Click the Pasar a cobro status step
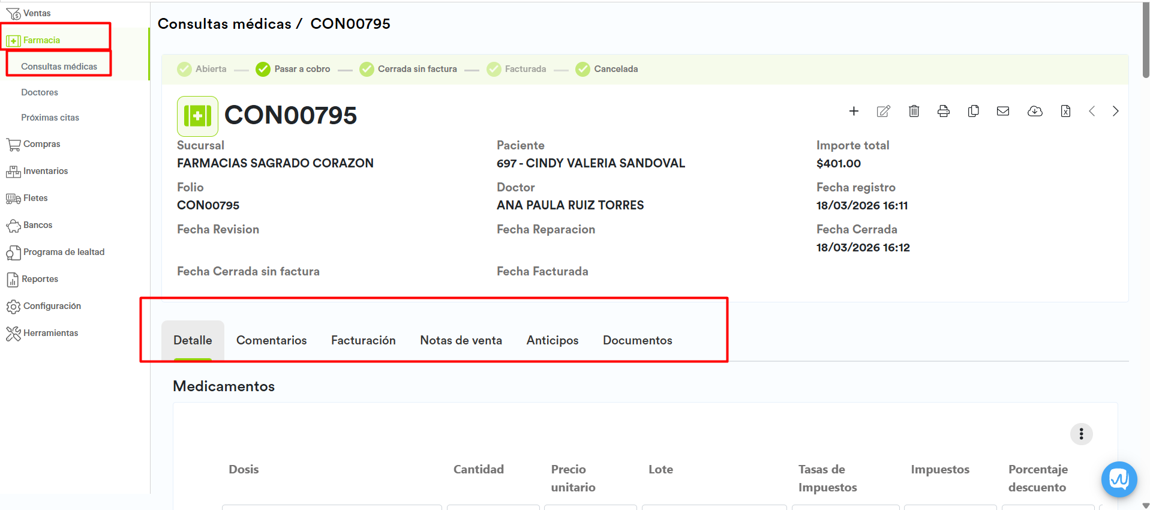This screenshot has height=510, width=1150. (x=293, y=69)
